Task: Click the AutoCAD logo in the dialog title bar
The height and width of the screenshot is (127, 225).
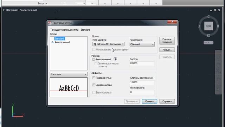Action: (x=50, y=23)
